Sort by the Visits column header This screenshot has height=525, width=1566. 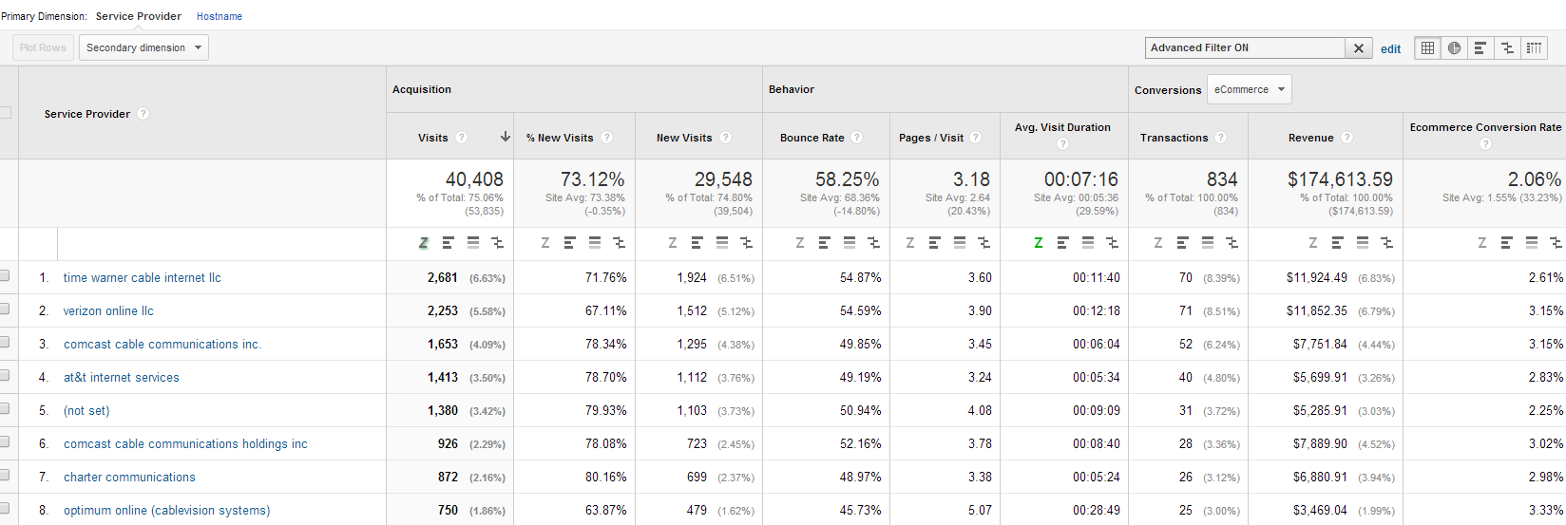(432, 138)
